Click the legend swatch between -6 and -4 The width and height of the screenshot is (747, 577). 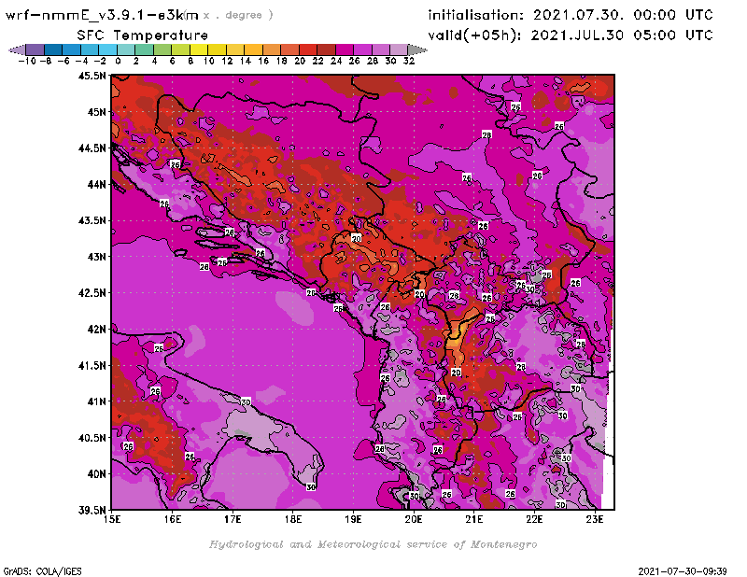point(72,49)
